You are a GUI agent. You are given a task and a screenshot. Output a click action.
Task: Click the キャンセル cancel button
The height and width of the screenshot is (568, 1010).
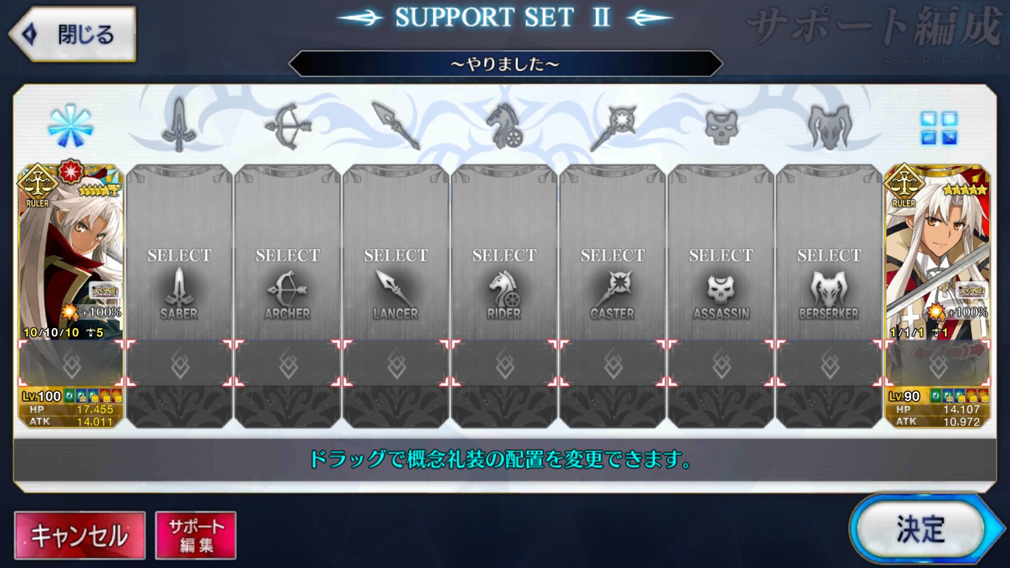80,535
